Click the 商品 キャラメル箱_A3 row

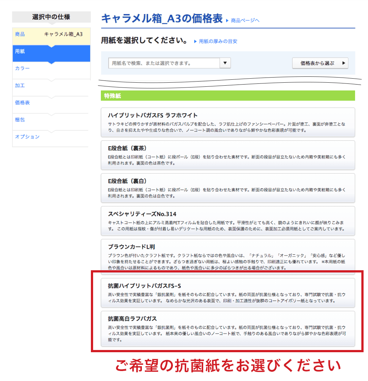pyautogui.click(x=51, y=34)
